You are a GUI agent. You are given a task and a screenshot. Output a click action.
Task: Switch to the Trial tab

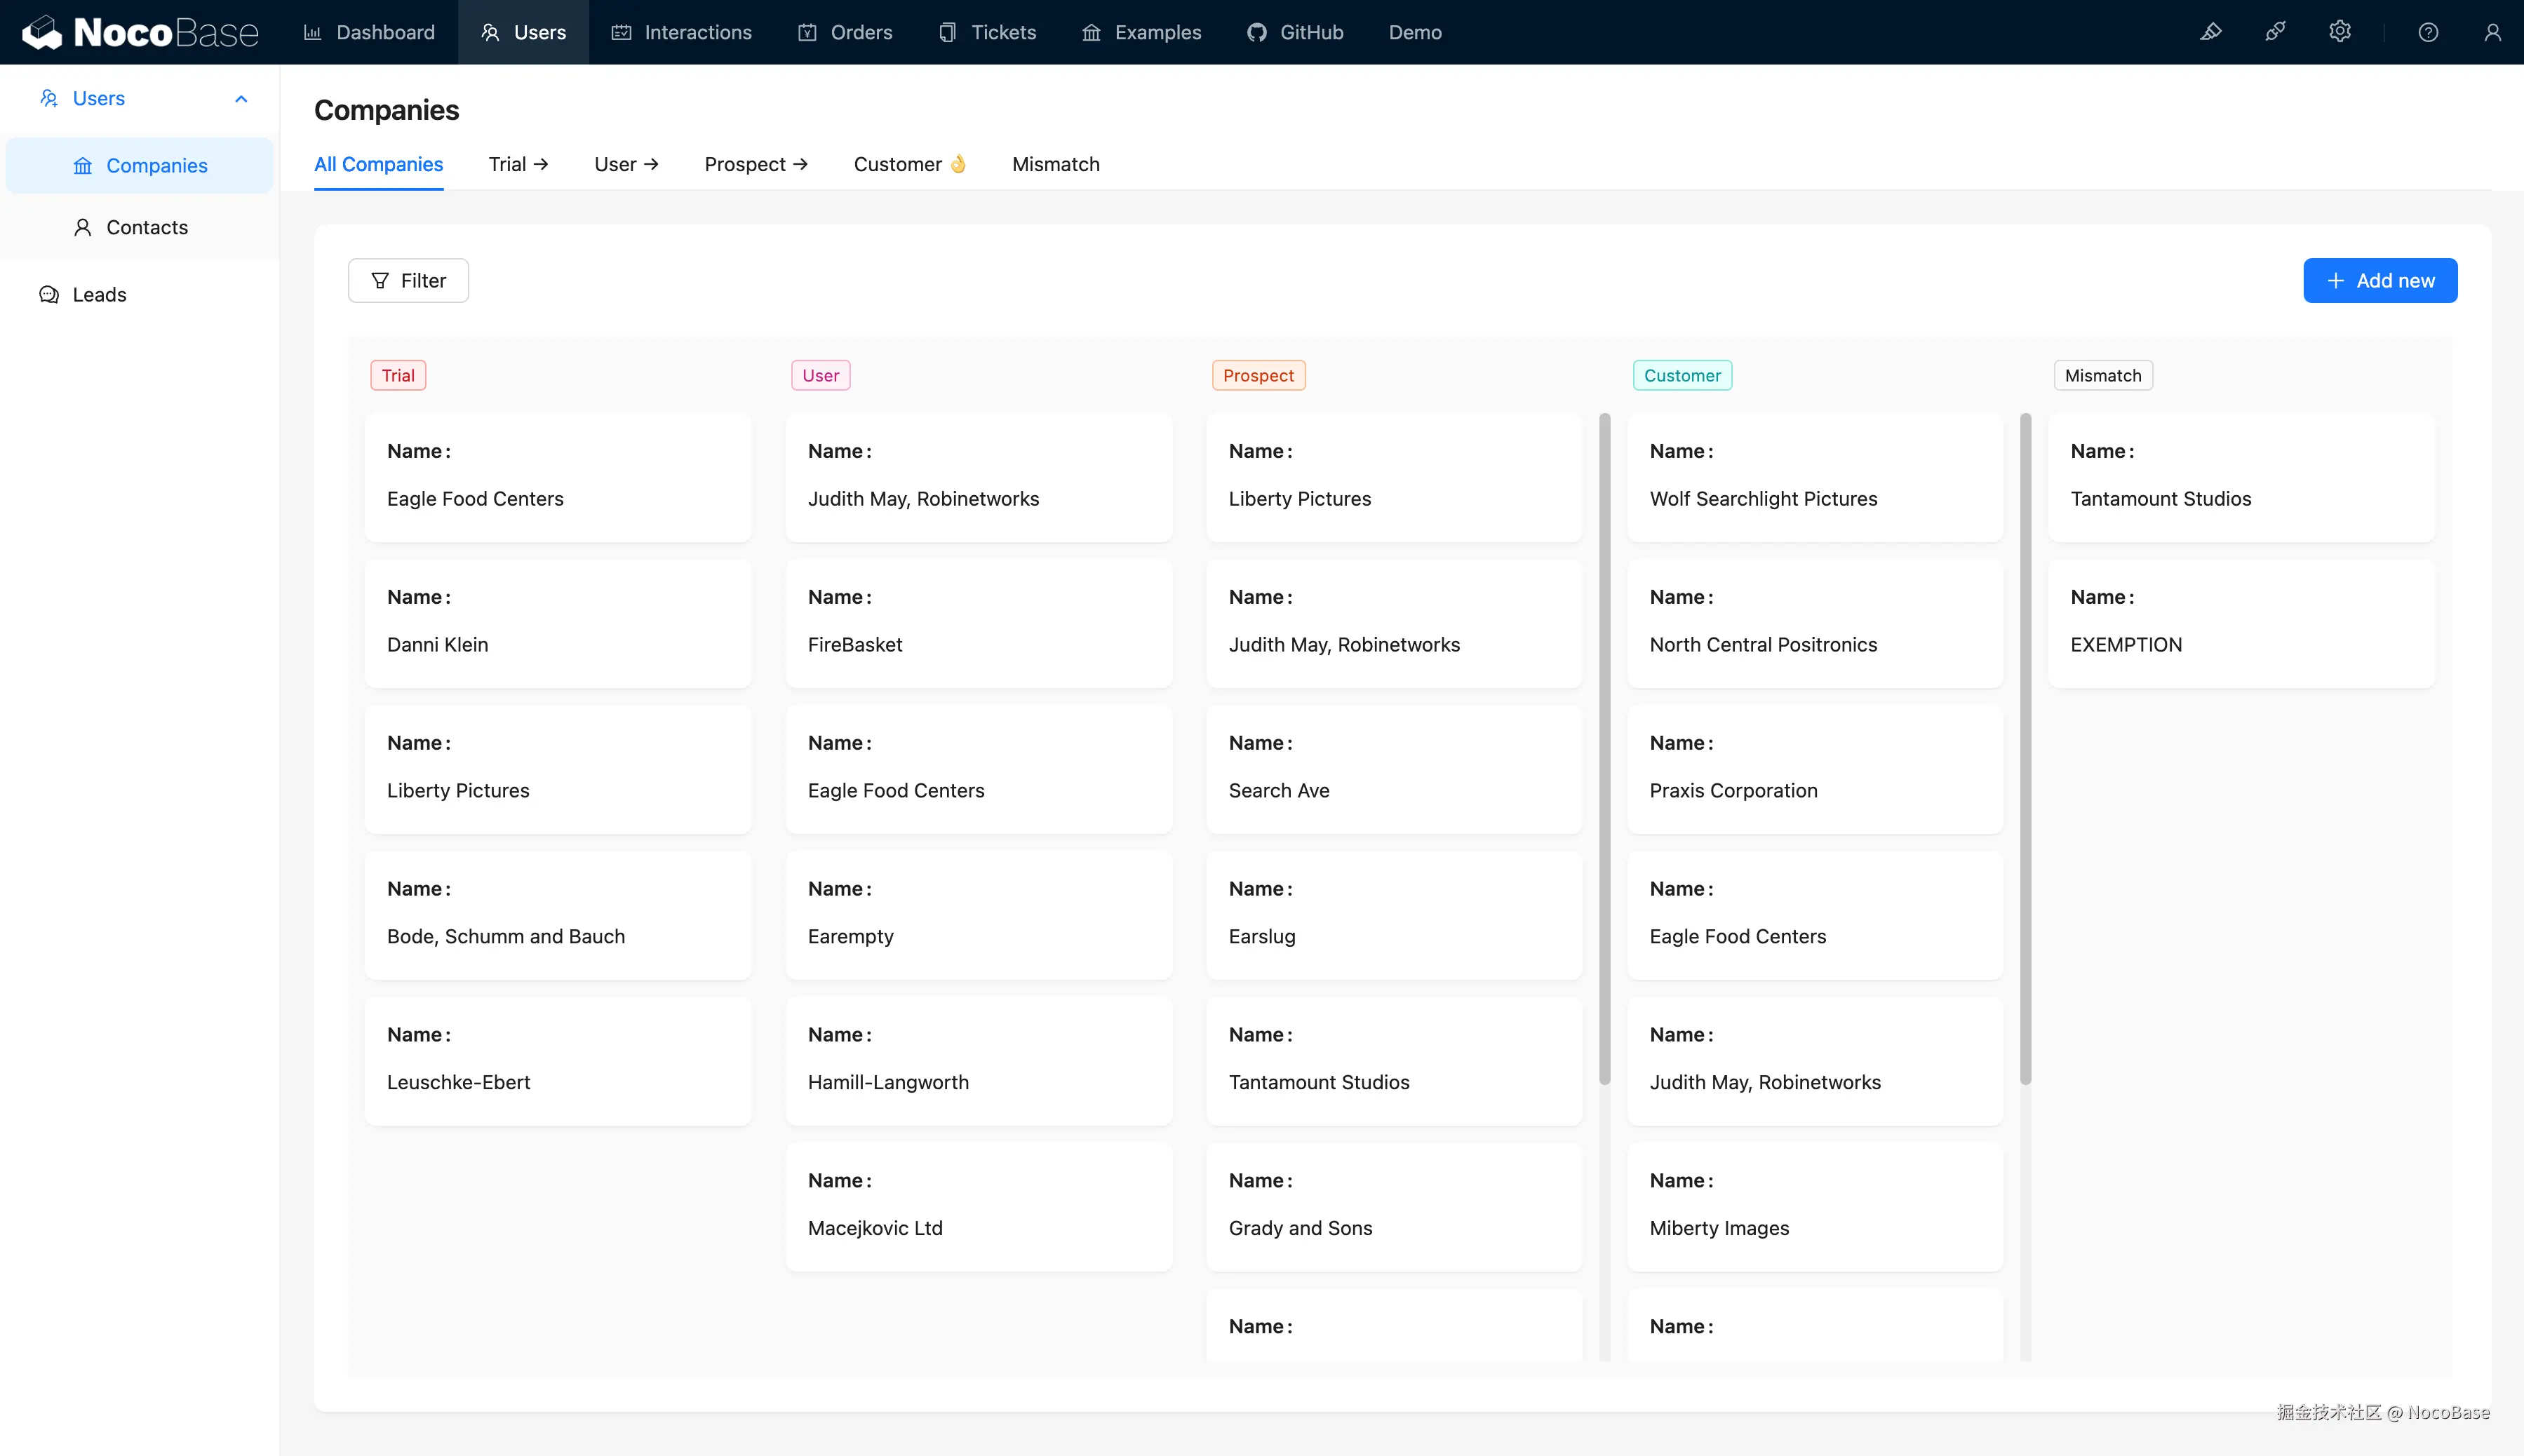point(518,164)
